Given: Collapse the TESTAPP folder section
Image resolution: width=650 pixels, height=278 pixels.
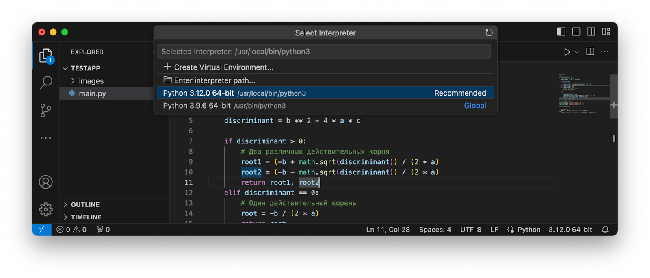Looking at the screenshot, I should (106, 68).
